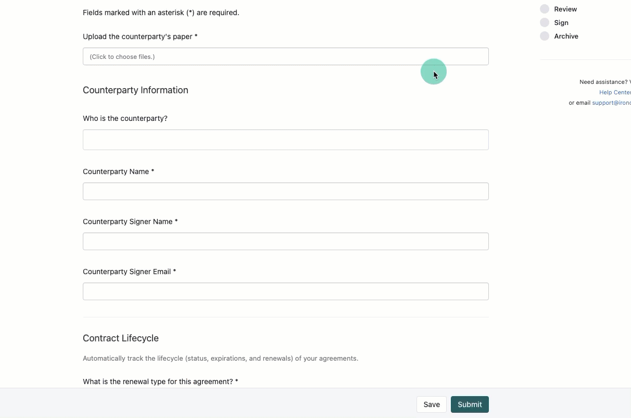Click the renewal type question label
This screenshot has height=418, width=631.
click(x=159, y=381)
